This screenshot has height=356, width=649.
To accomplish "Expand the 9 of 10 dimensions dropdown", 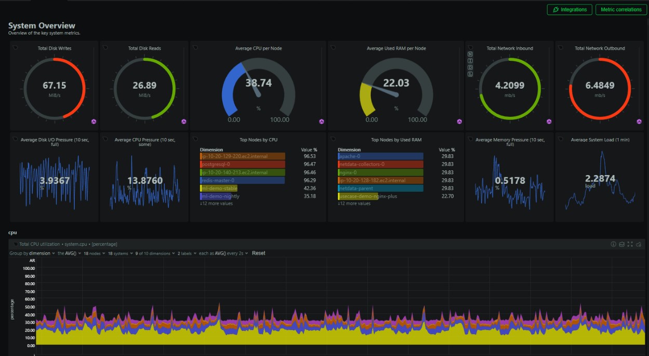I will 155,254.
